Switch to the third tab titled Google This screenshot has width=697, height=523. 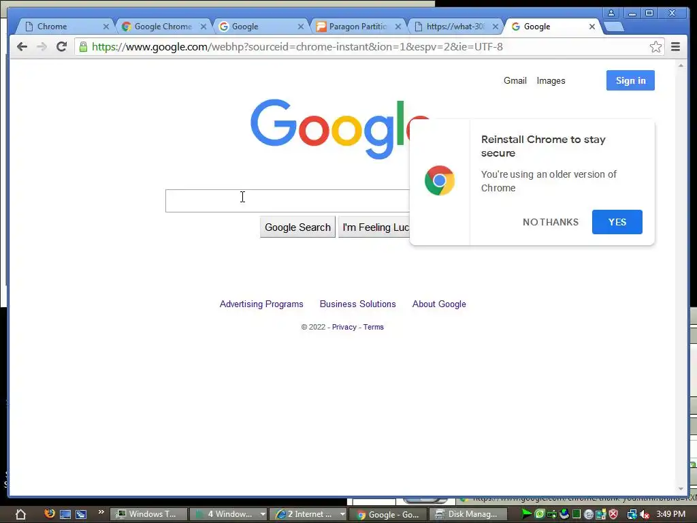[x=260, y=27]
